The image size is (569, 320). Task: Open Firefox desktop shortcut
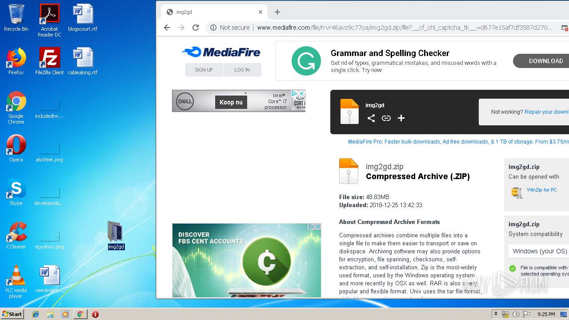[x=16, y=61]
